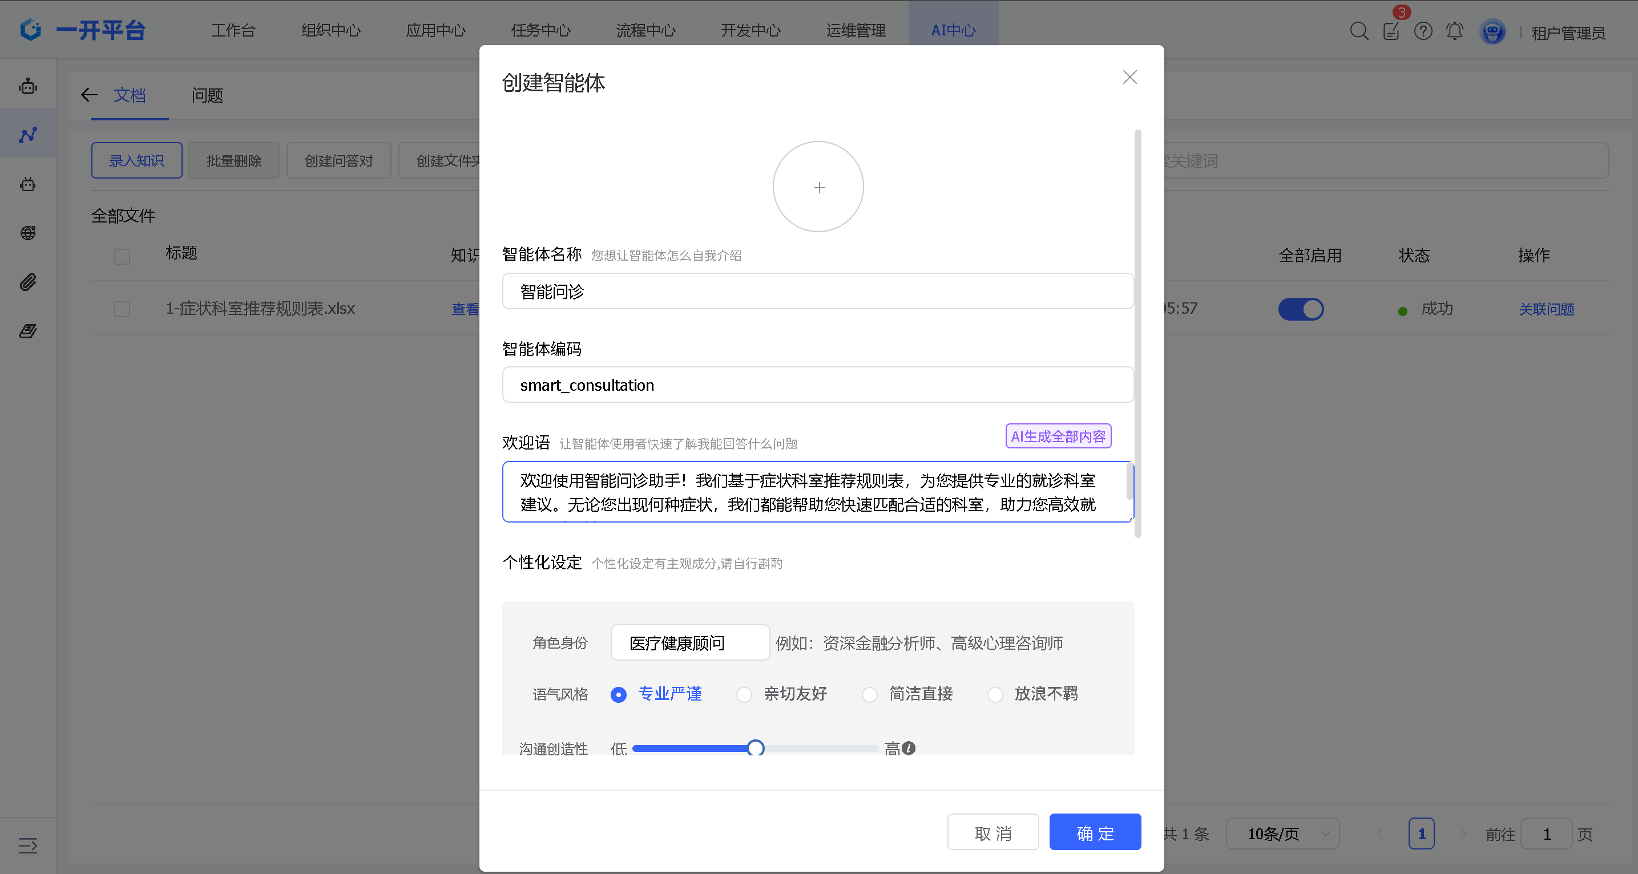Select the paperclip icon in left sidebar
Image resolution: width=1638 pixels, height=874 pixels.
coord(28,282)
